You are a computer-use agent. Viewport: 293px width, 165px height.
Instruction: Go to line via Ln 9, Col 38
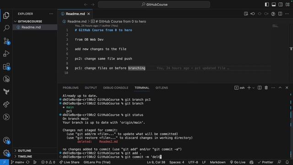156,162
